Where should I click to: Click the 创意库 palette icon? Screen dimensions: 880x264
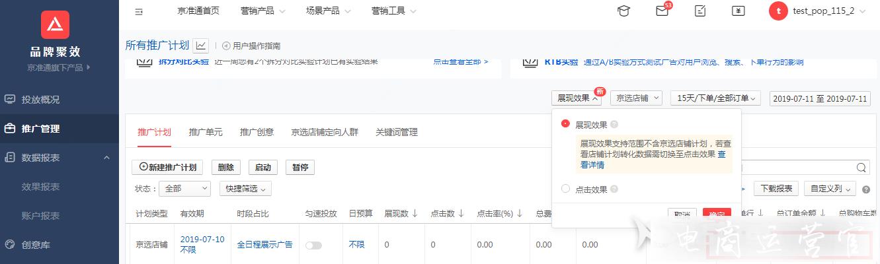pyautogui.click(x=10, y=245)
